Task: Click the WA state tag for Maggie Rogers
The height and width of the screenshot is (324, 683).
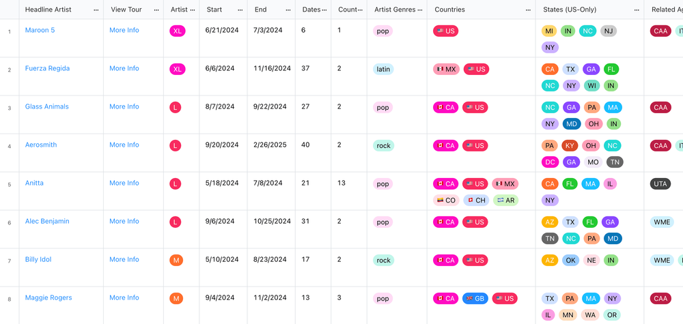Action: click(x=591, y=315)
